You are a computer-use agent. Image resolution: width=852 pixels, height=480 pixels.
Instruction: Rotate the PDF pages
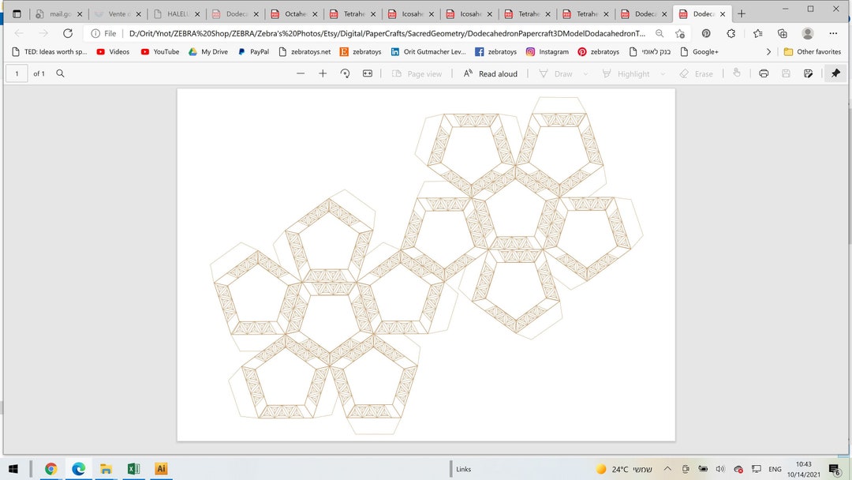[345, 73]
